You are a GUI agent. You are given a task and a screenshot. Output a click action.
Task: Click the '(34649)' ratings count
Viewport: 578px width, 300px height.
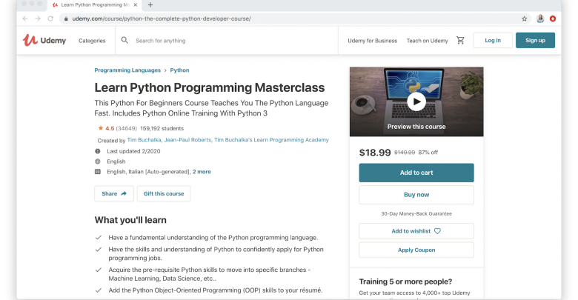pyautogui.click(x=126, y=128)
